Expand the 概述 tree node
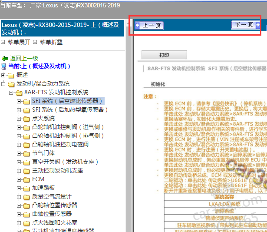267x232 pixels. 3,75
